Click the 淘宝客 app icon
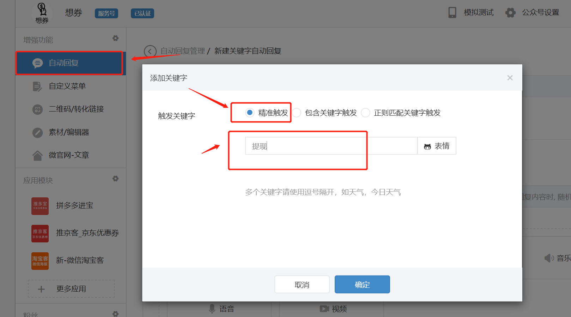Image resolution: width=571 pixels, height=317 pixels. point(40,261)
